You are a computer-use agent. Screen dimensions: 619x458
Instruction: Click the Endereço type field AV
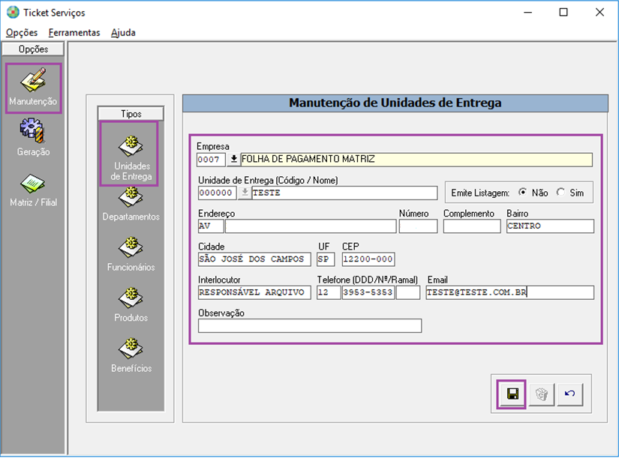pyautogui.click(x=211, y=226)
